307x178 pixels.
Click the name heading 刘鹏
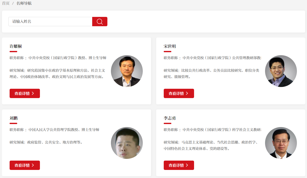point(13,118)
